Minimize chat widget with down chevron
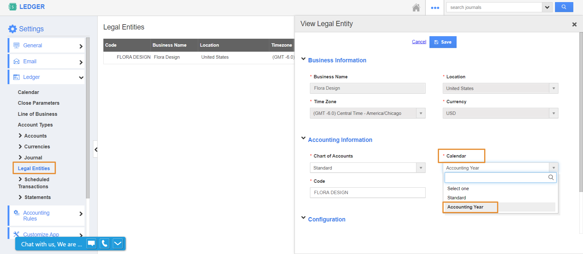 click(118, 244)
